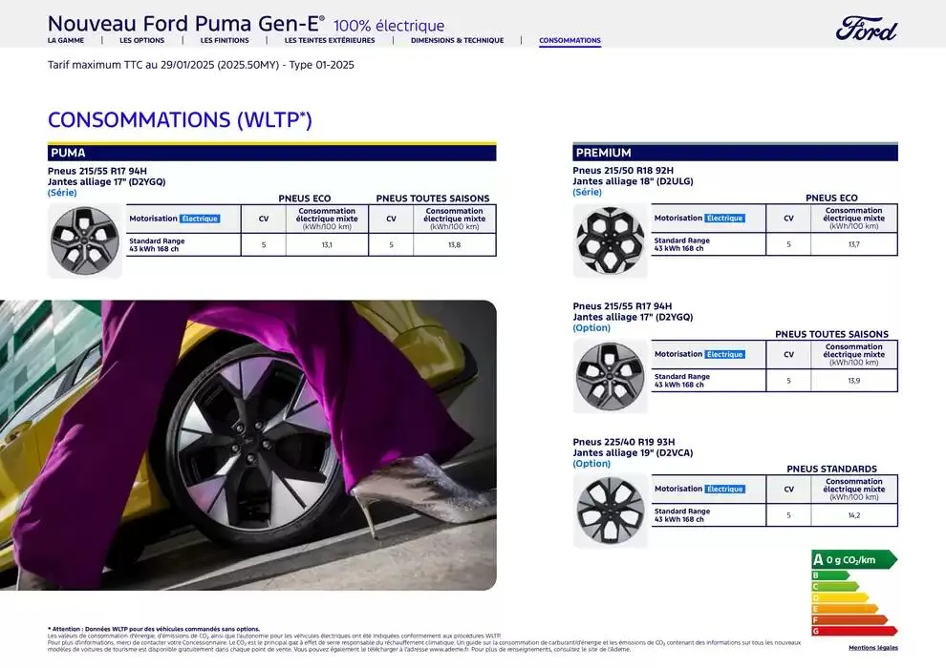This screenshot has width=946, height=668.
Task: Click the PUMA section header bar
Action: pyautogui.click(x=271, y=153)
